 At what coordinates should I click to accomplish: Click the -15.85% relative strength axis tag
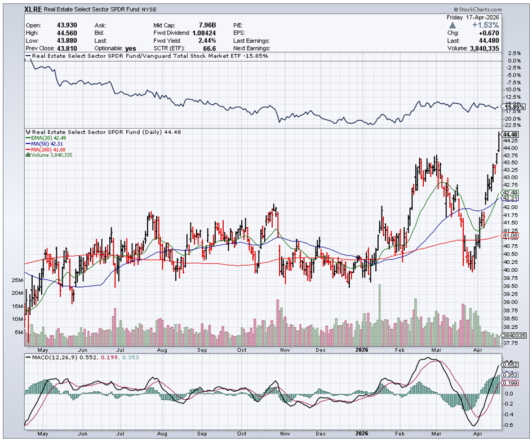tap(509, 107)
